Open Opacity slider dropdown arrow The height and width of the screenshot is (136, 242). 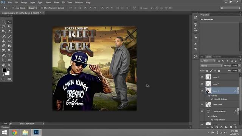pos(239,66)
